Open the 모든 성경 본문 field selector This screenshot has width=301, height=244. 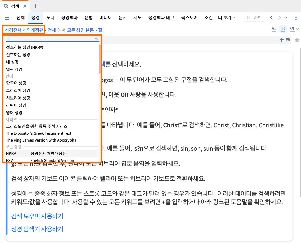[80, 30]
